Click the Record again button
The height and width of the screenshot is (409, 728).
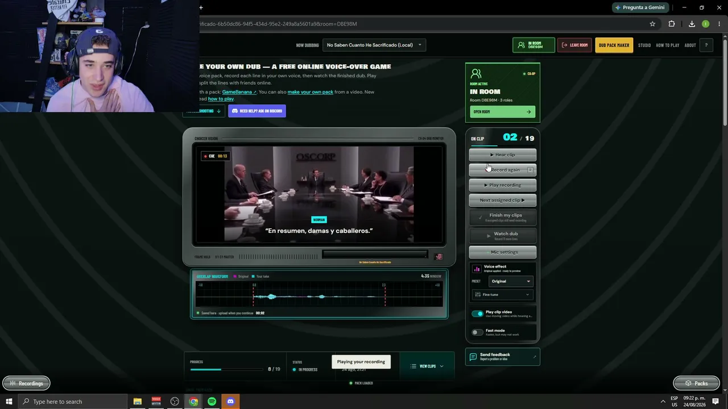click(503, 170)
